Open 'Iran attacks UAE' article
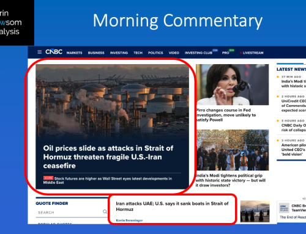 tap(172, 207)
